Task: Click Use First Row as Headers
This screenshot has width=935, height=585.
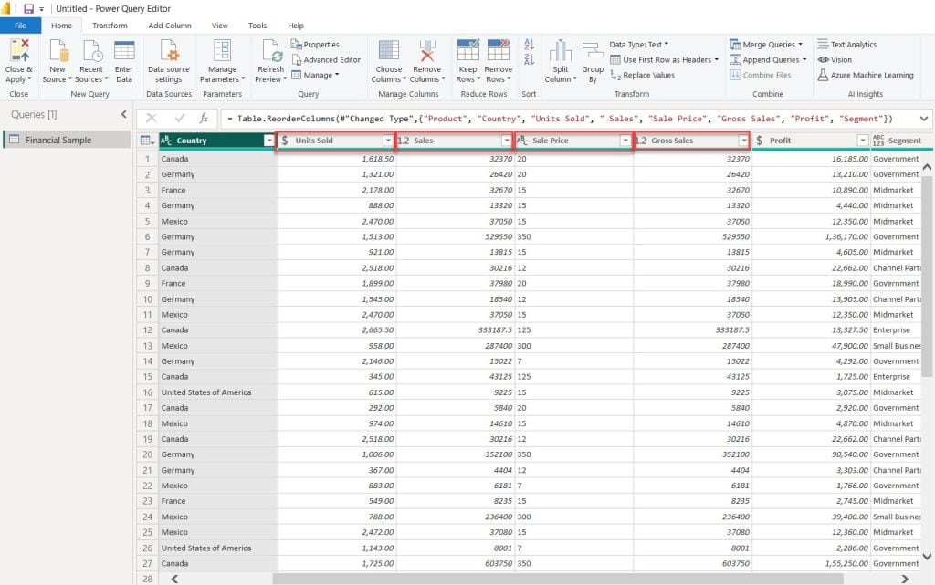Action: (665, 60)
